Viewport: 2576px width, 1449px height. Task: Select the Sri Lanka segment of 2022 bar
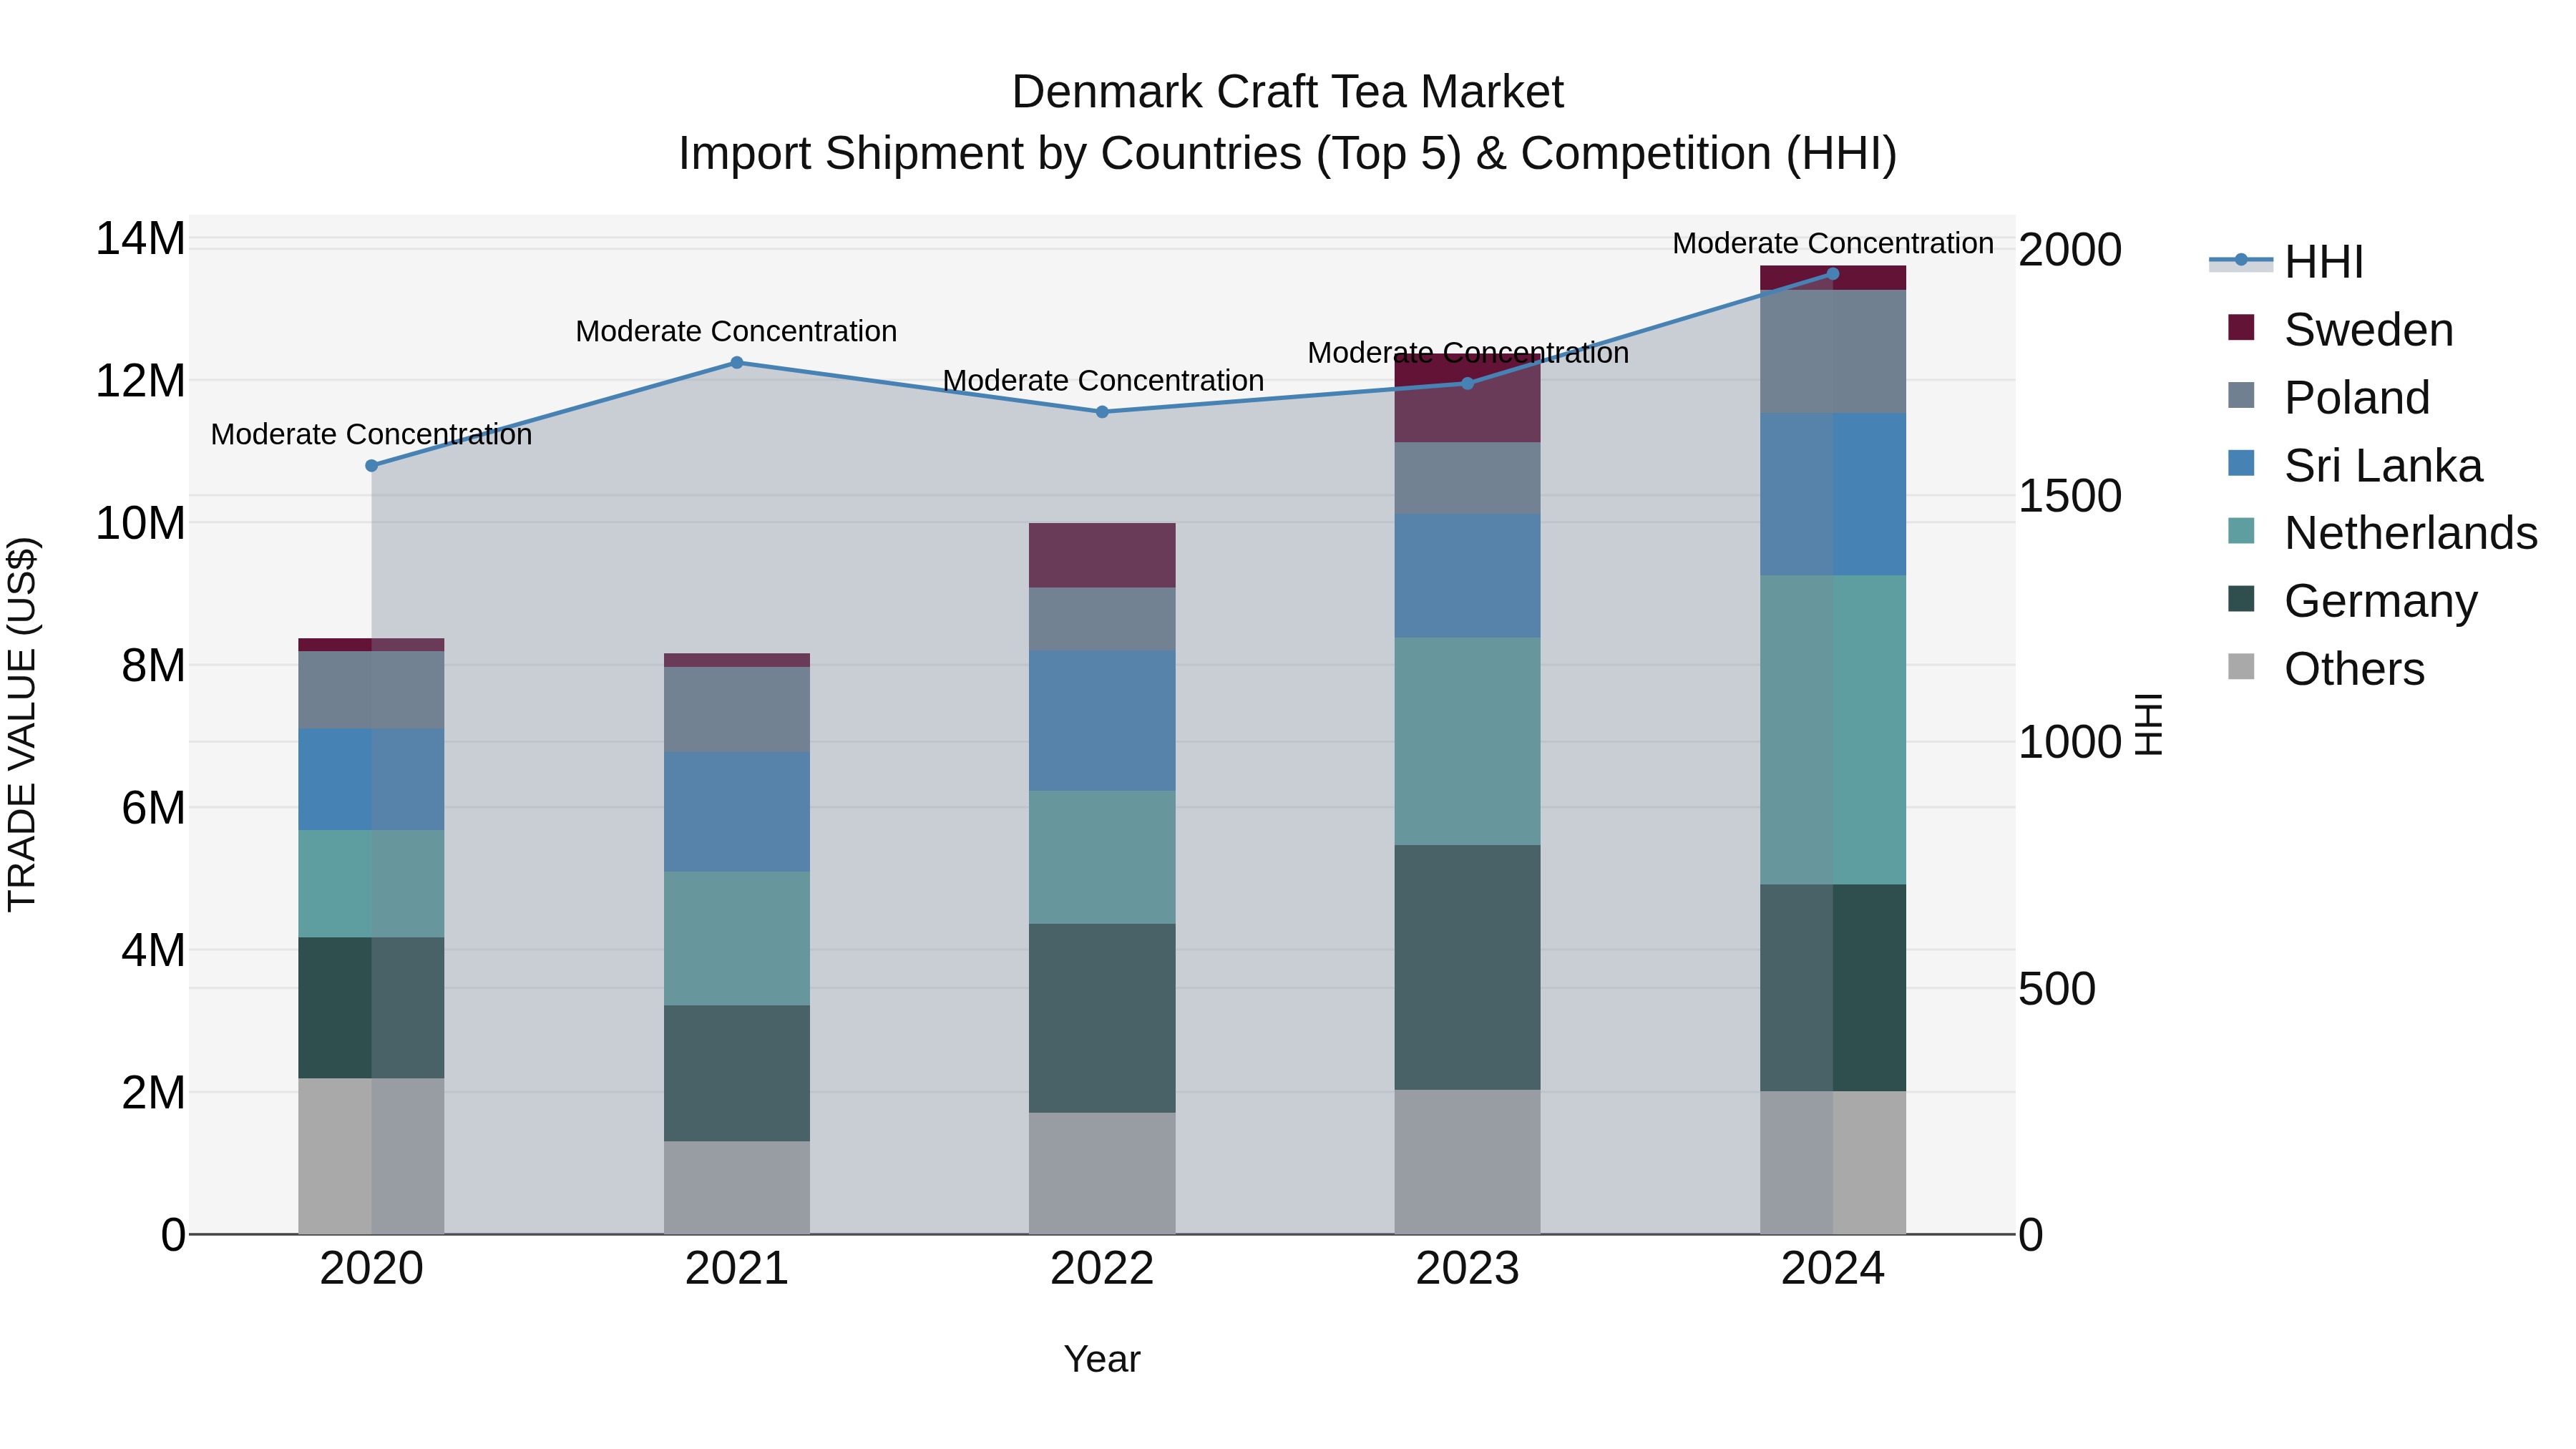(x=1102, y=721)
